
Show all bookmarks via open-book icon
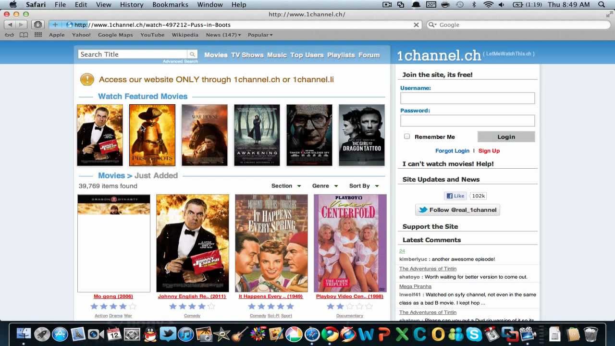(x=24, y=35)
